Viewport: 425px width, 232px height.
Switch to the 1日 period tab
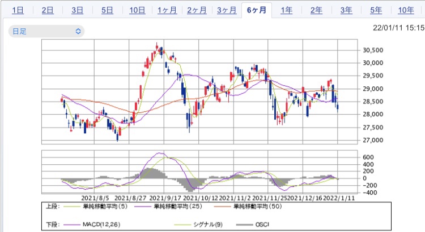(18, 10)
